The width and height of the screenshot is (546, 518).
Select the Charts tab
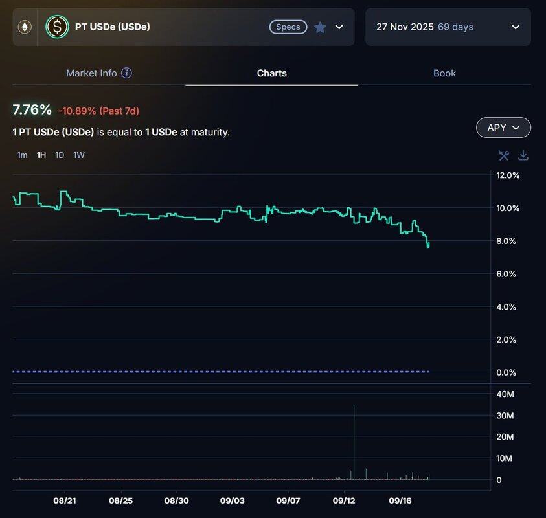(x=271, y=73)
